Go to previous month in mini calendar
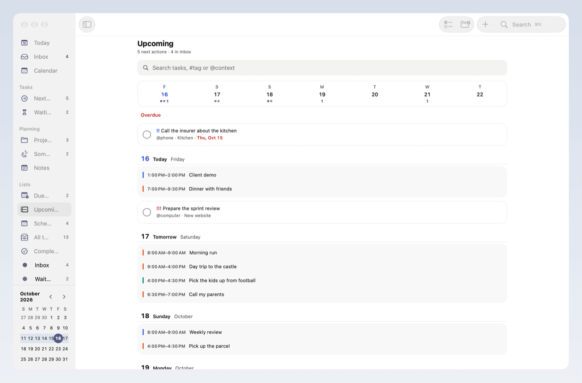 pos(51,297)
